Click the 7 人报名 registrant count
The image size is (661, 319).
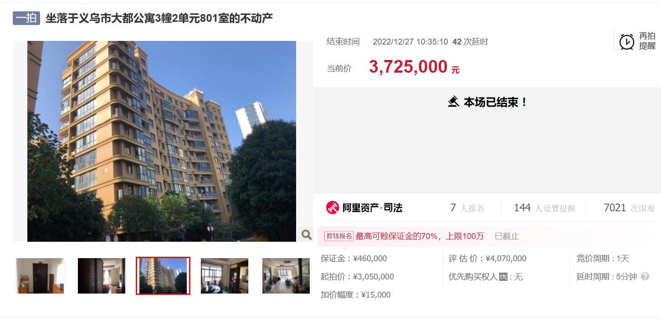[x=467, y=208]
